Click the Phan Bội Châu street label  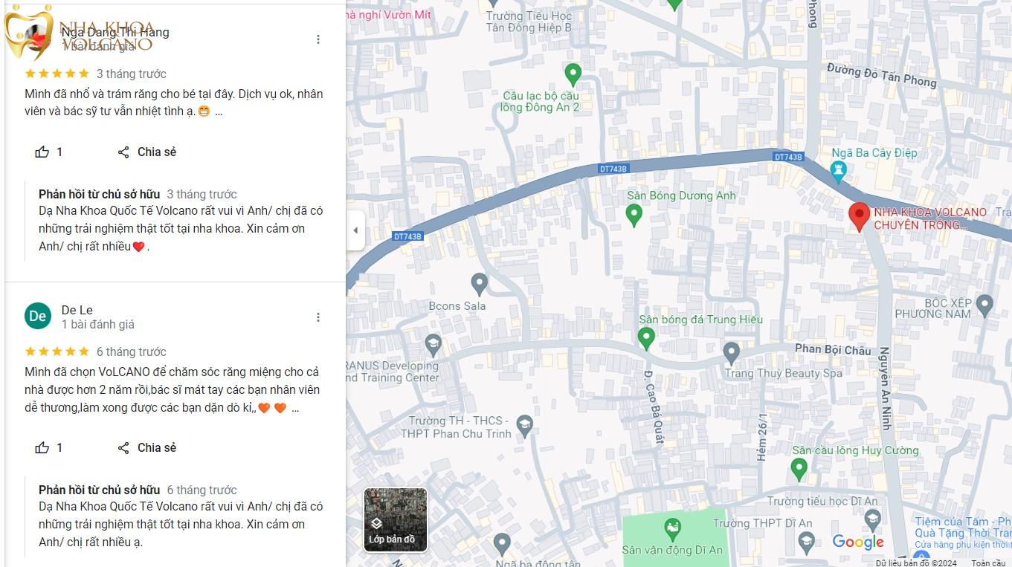[x=833, y=349]
